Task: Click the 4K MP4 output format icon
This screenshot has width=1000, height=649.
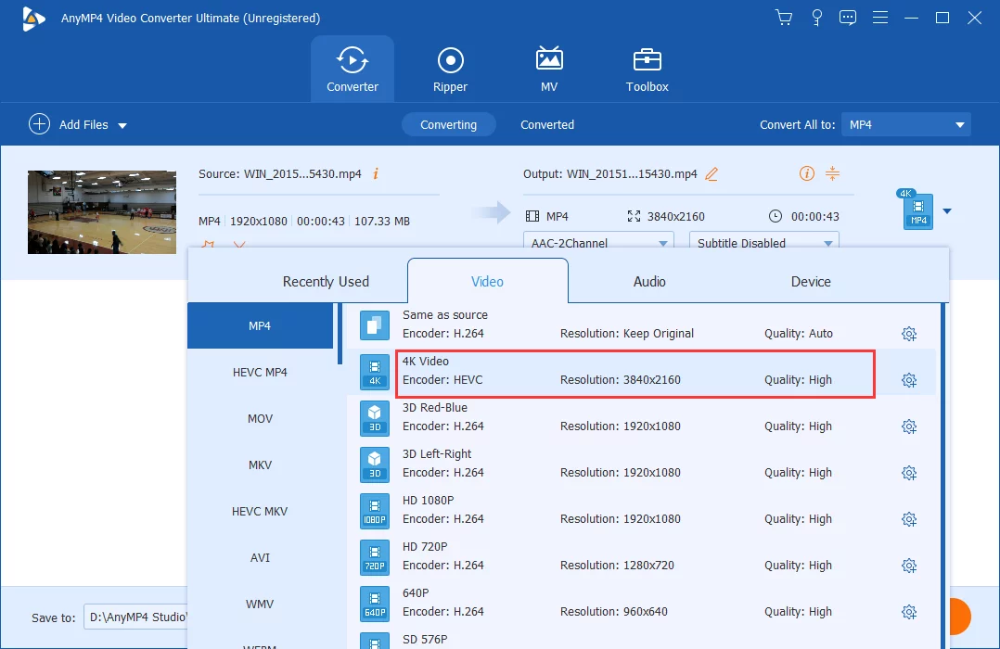Action: click(x=917, y=210)
